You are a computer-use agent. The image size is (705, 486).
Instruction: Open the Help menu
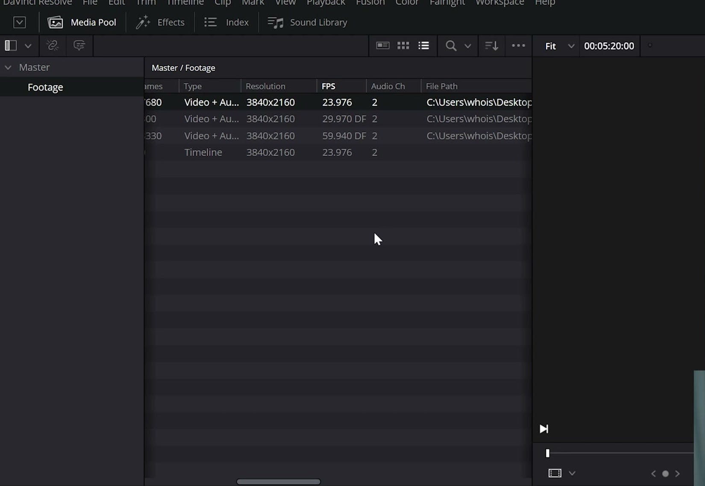pos(545,3)
